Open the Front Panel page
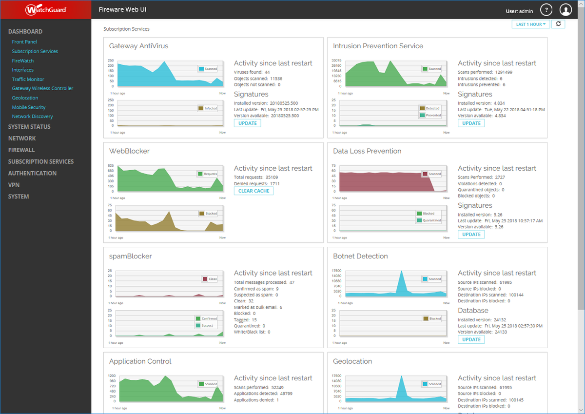This screenshot has width=585, height=414. click(24, 42)
